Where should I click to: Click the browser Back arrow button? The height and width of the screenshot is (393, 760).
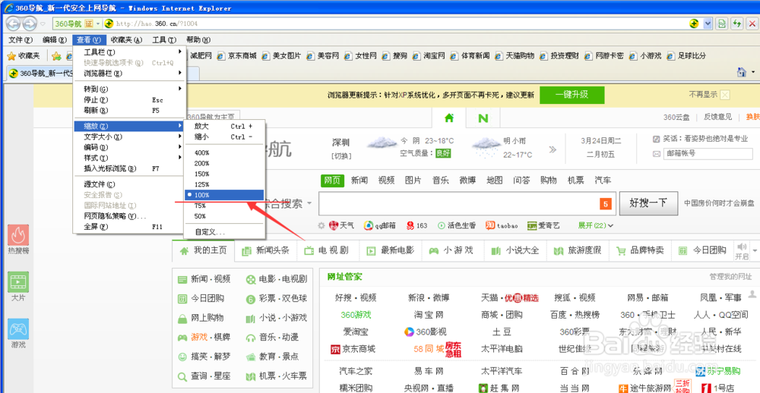click(14, 24)
